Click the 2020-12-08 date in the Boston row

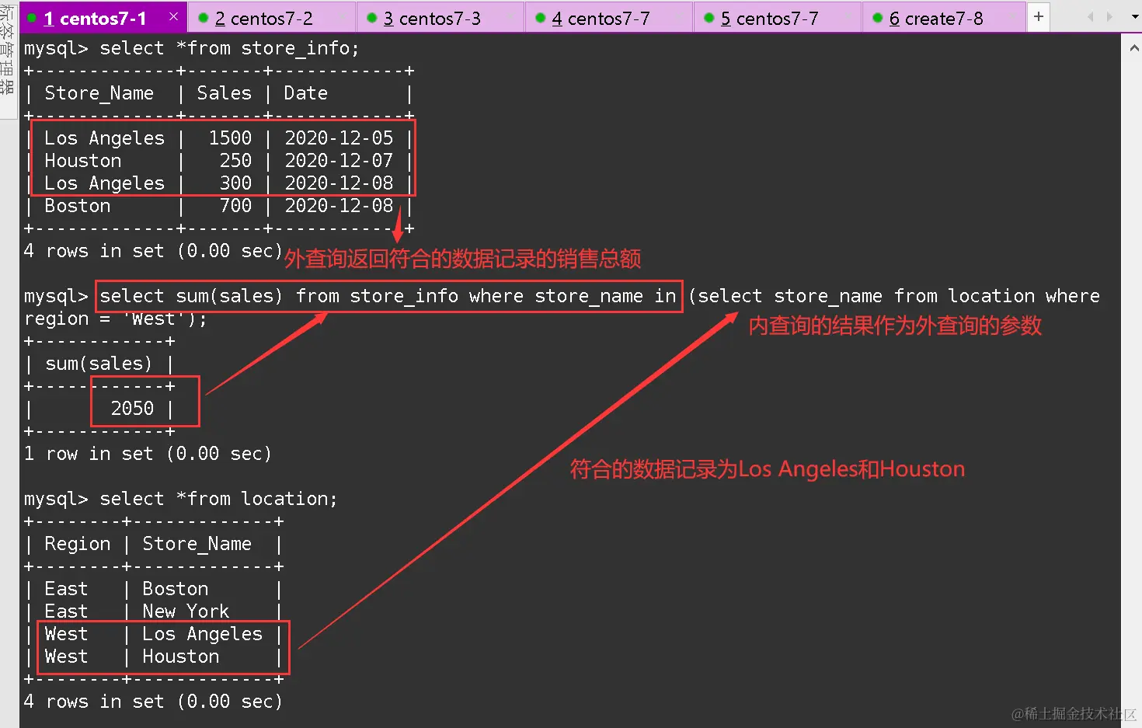pos(339,206)
